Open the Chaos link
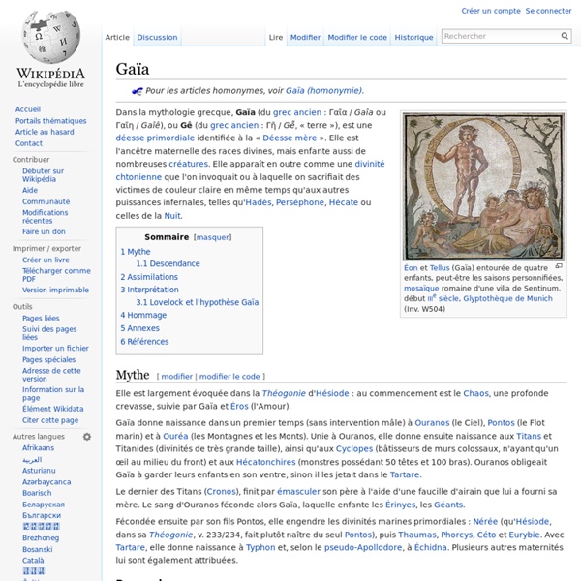The image size is (581, 581). coord(475,393)
